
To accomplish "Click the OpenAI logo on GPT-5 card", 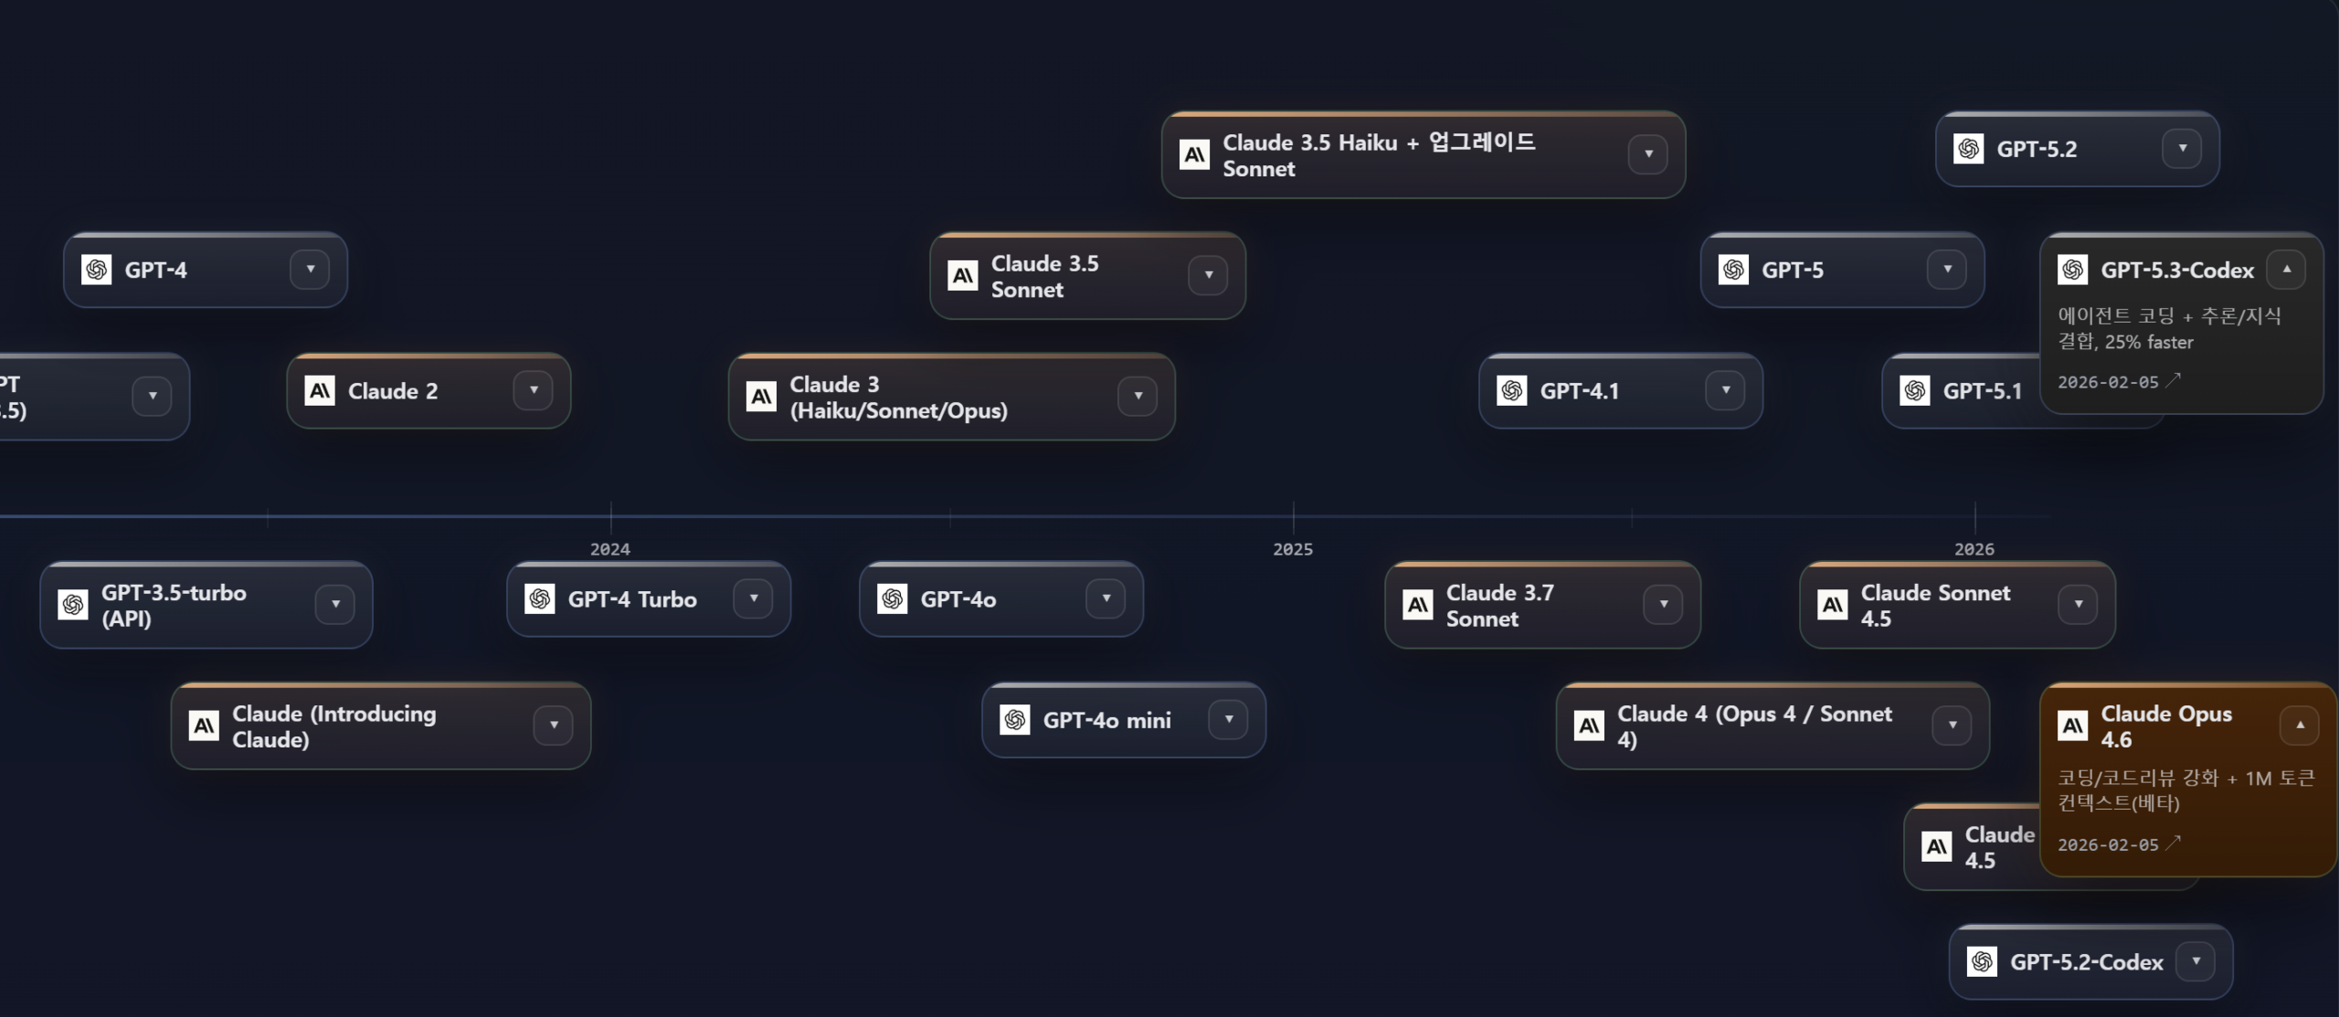I will (1733, 270).
